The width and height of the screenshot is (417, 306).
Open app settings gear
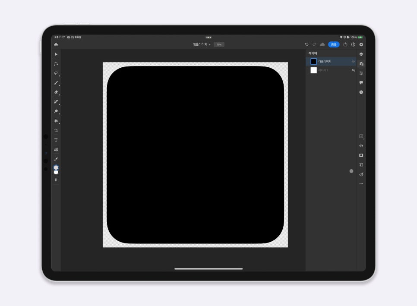(361, 44)
